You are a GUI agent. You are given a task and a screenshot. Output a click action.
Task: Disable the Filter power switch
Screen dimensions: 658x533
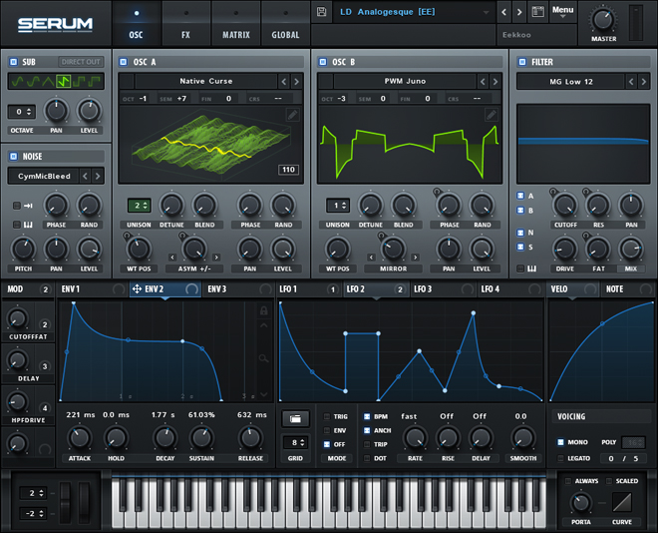click(521, 62)
